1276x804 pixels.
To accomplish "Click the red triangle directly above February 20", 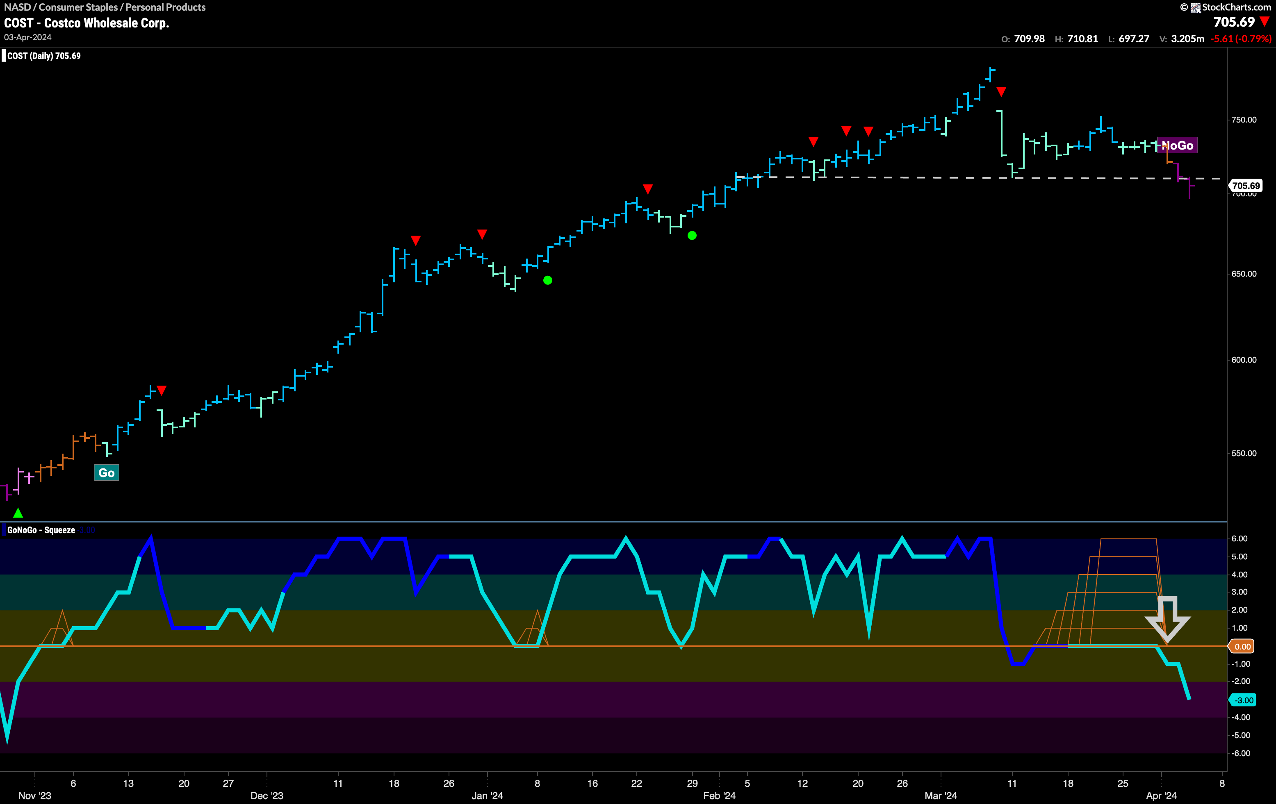I will [868, 131].
